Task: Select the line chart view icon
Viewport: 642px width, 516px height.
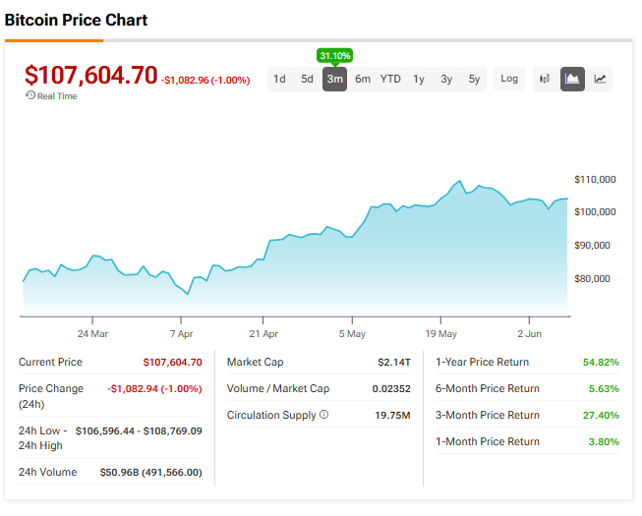Action: [x=601, y=79]
